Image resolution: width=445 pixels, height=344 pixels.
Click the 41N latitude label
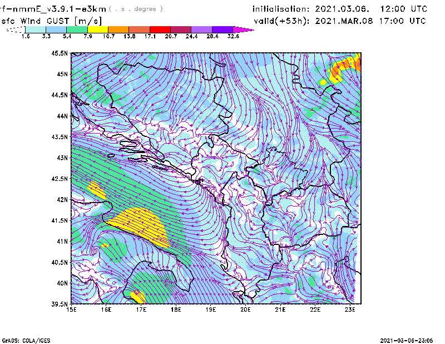[62, 241]
